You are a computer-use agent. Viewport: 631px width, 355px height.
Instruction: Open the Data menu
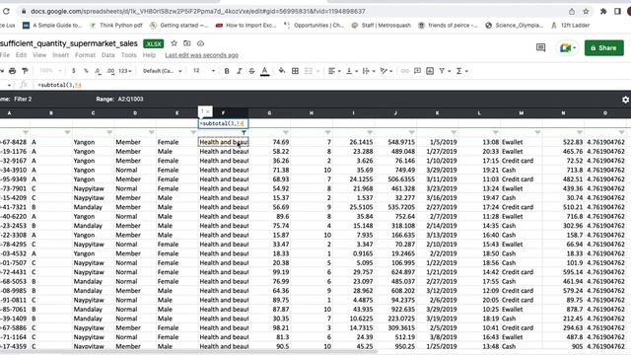[107, 55]
